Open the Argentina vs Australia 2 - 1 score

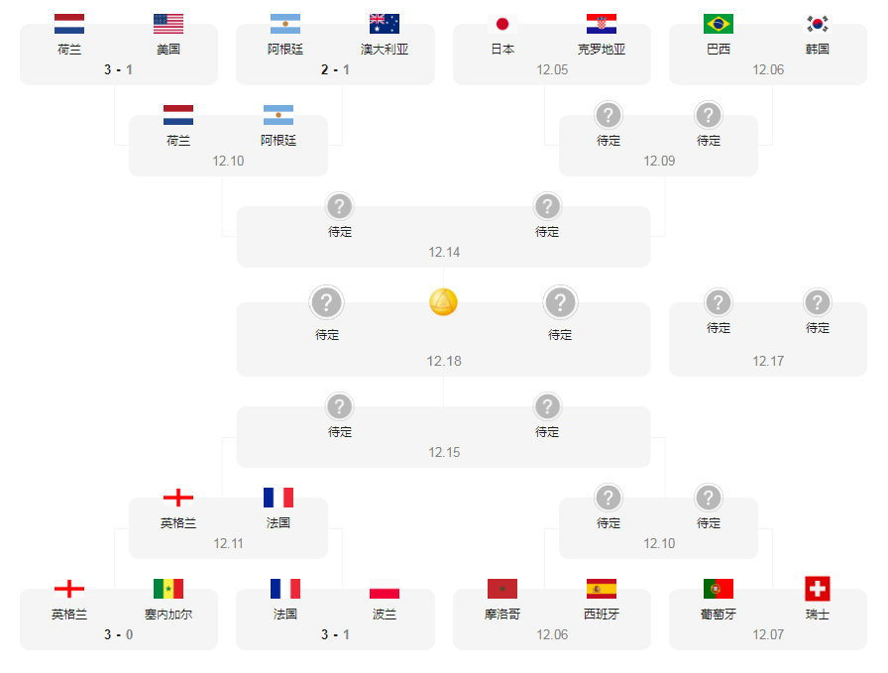pos(335,69)
